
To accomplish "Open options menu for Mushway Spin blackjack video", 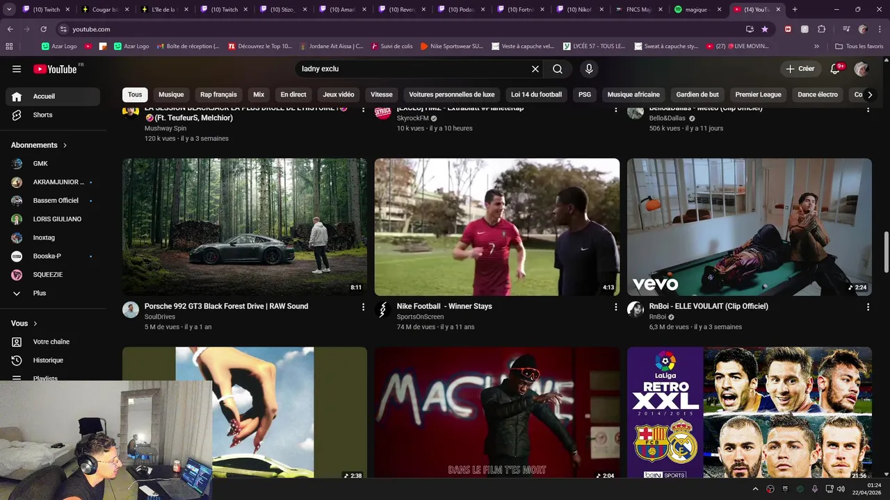I will [363, 110].
